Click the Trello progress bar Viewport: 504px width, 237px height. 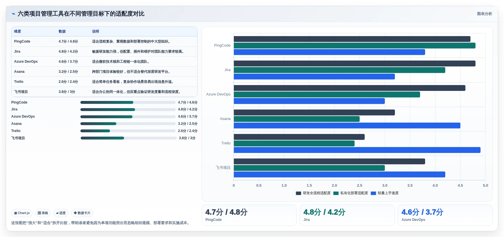[128, 131]
